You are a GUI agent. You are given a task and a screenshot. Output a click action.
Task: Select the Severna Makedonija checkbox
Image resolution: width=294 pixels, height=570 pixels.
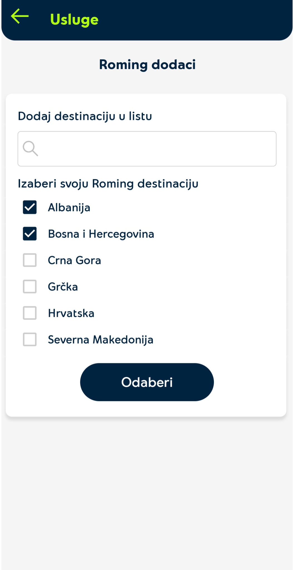30,340
